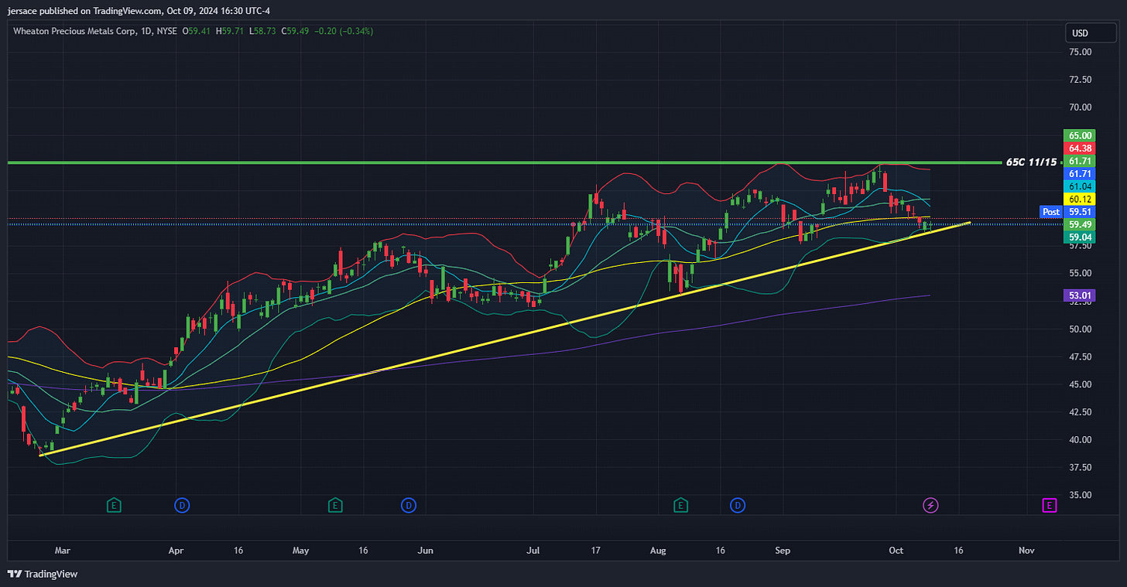The image size is (1127, 587).
Task: Click the open value O59.41
Action: click(197, 31)
